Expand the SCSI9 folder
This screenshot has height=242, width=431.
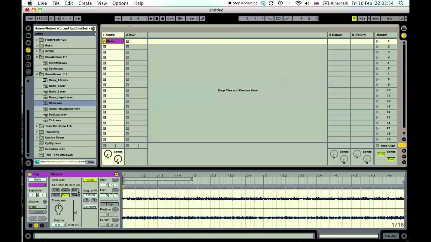[37, 51]
